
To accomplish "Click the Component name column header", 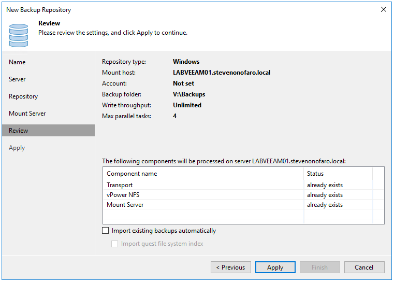I will [x=132, y=174].
